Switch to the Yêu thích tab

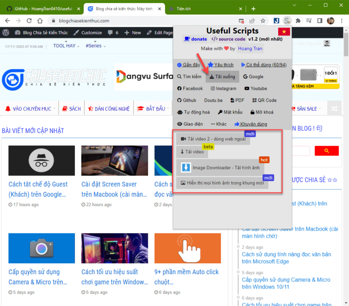220,65
